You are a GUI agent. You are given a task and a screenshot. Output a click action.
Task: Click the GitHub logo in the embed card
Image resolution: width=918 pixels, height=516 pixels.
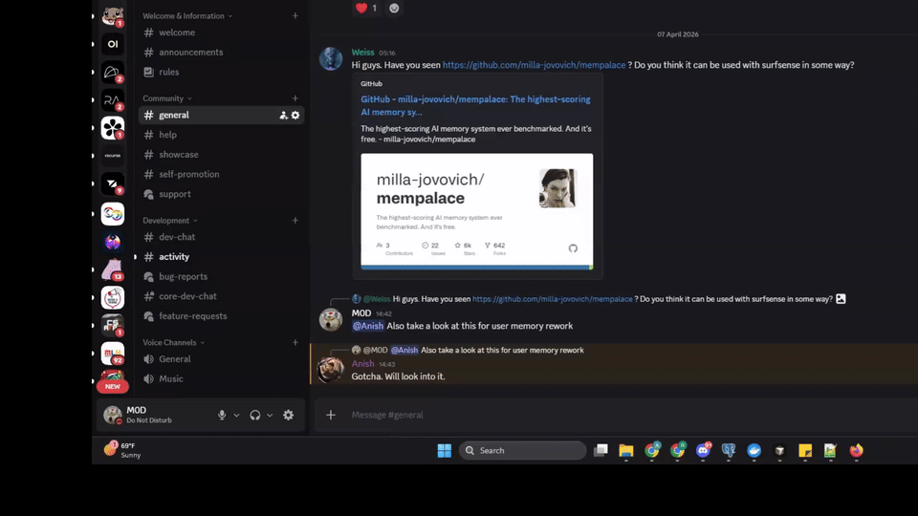click(x=573, y=248)
